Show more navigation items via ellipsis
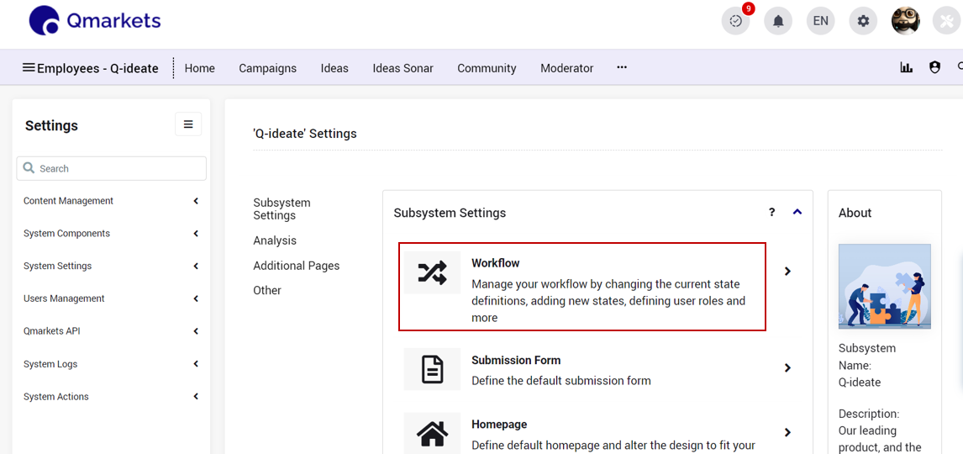The width and height of the screenshot is (963, 454). click(622, 67)
